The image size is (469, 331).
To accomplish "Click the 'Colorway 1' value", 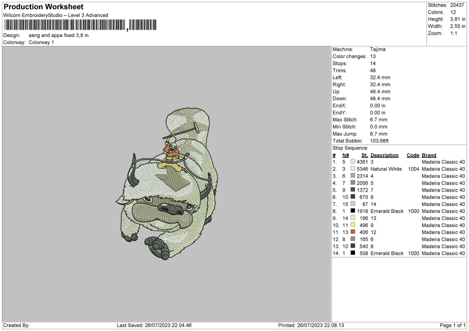I will tap(41, 42).
